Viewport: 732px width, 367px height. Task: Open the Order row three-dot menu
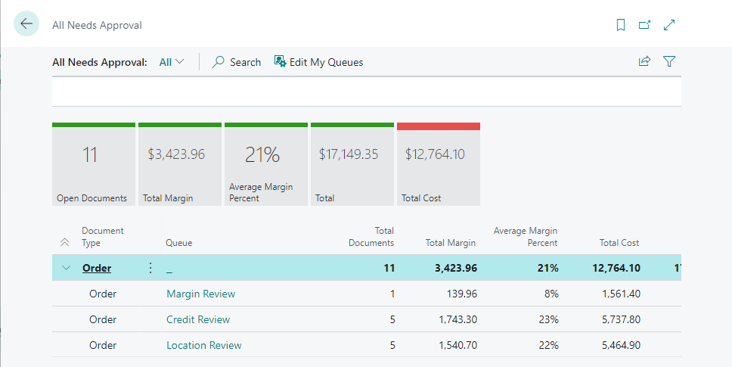pos(150,268)
